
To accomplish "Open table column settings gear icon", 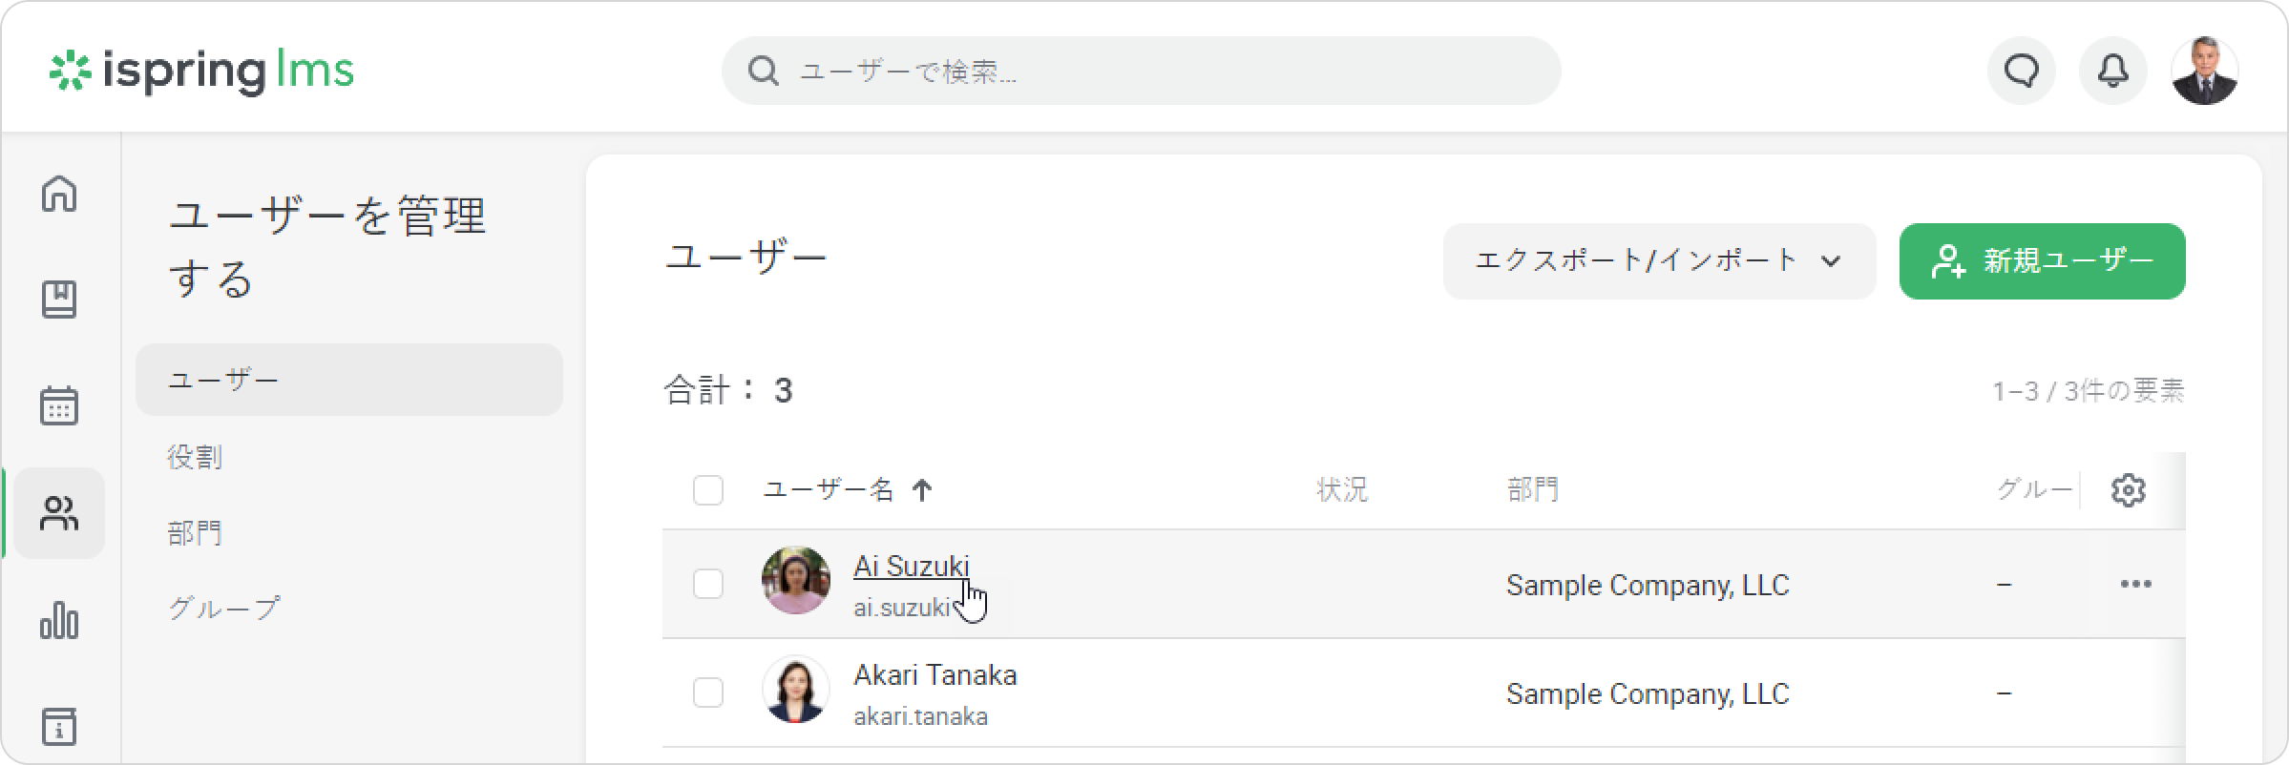I will [2128, 490].
